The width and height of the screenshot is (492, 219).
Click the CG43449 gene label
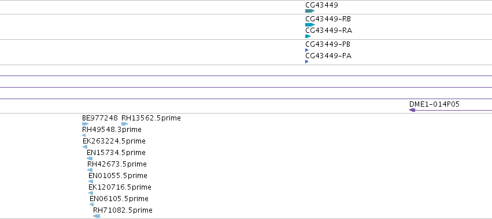[x=321, y=5]
